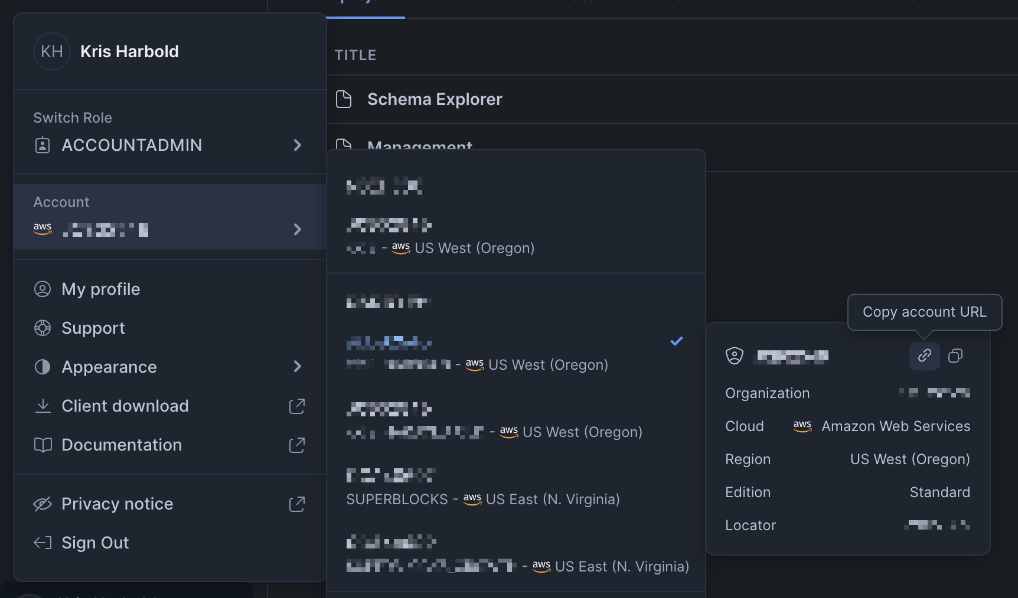This screenshot has width=1018, height=598.
Task: Open the Documentation link
Action: (122, 445)
